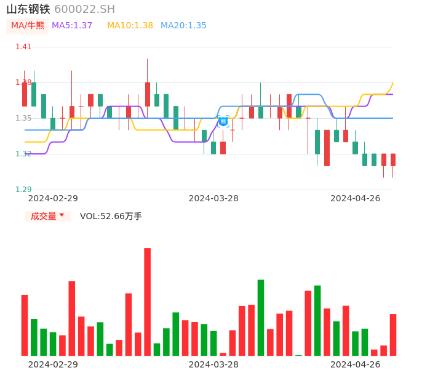
Task: Click the blue marker icon on the candlestick chart
Action: (x=223, y=121)
